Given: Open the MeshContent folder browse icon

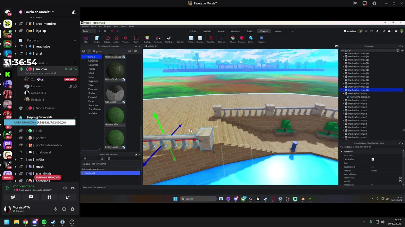Looking at the screenshot, I should (401, 178).
